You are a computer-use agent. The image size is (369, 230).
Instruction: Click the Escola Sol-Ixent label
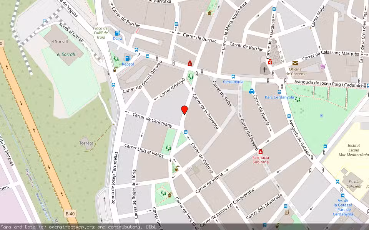tap(354, 184)
